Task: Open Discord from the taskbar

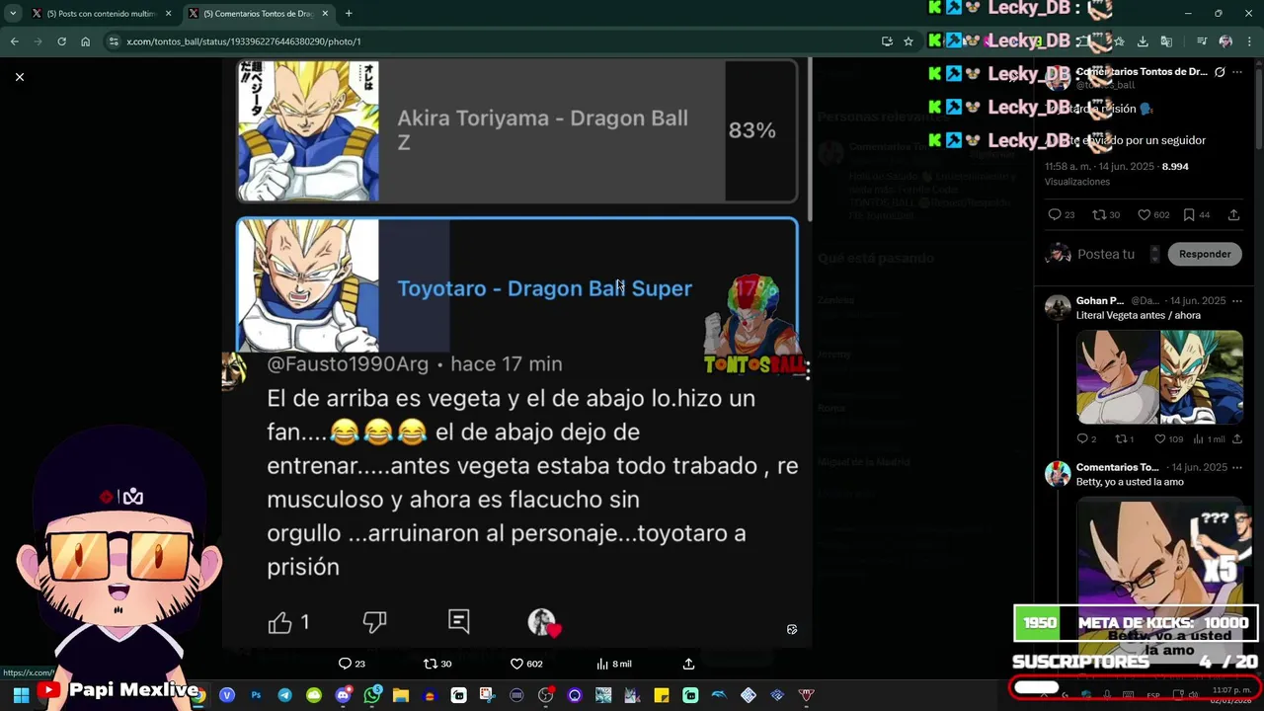Action: click(x=343, y=695)
